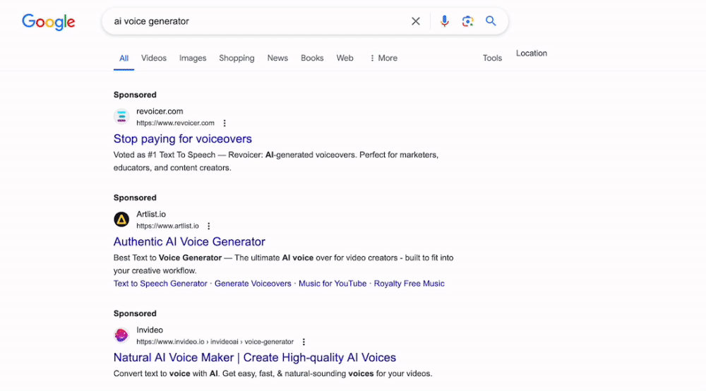This screenshot has width=706, height=391.
Task: Click the magnifying glass search icon
Action: coord(491,21)
